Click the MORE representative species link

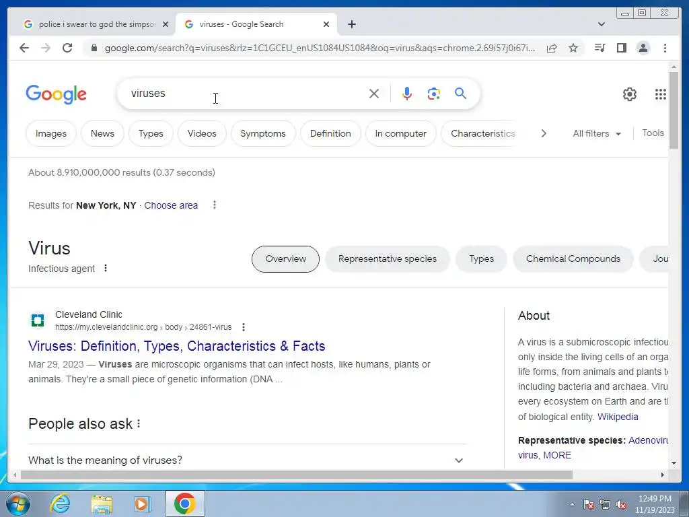[557, 455]
